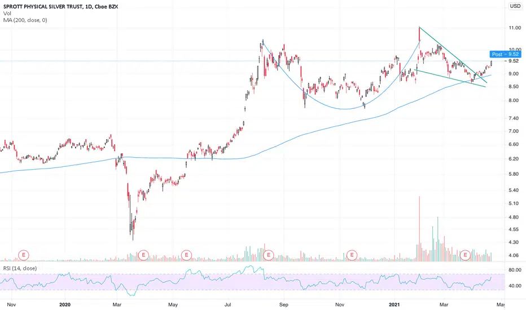Click the 7.40 price axis label
This screenshot has height=310, width=526.
pos(515,118)
